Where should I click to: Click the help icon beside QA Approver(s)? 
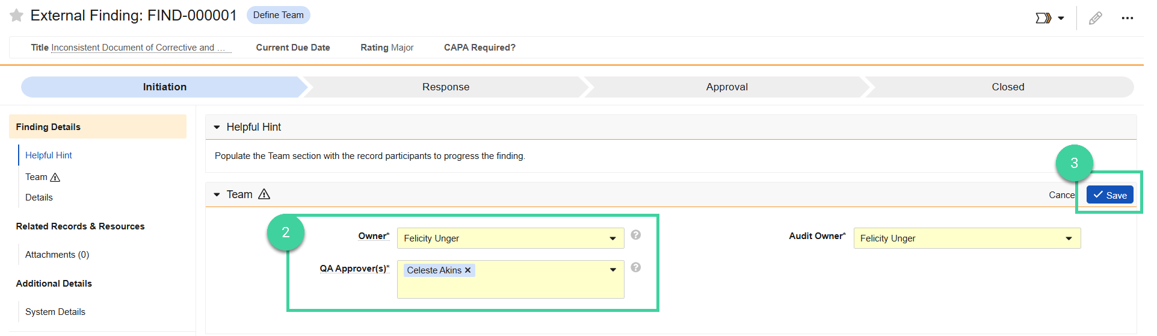pyautogui.click(x=635, y=267)
